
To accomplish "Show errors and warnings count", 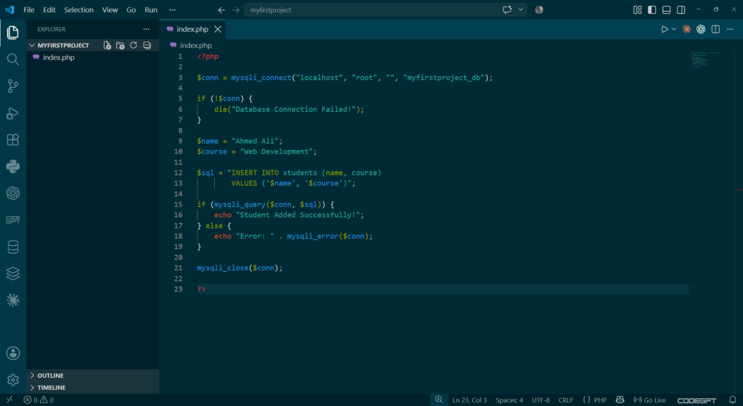I will click(x=39, y=400).
